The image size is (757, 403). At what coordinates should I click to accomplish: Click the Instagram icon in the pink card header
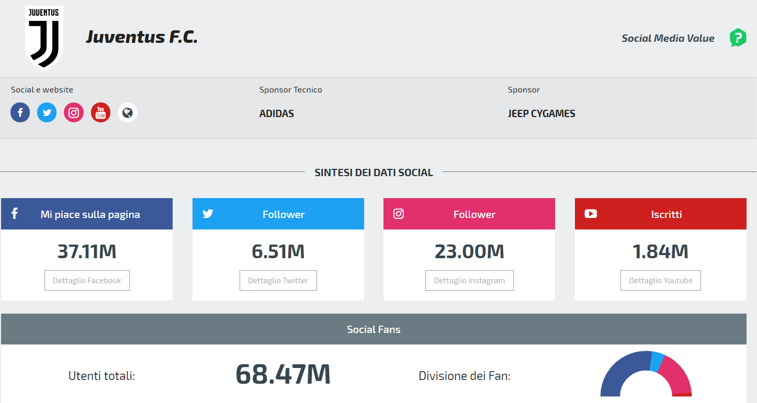click(399, 213)
